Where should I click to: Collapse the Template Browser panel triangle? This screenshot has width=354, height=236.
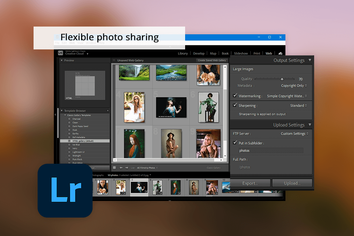[x=62, y=111]
